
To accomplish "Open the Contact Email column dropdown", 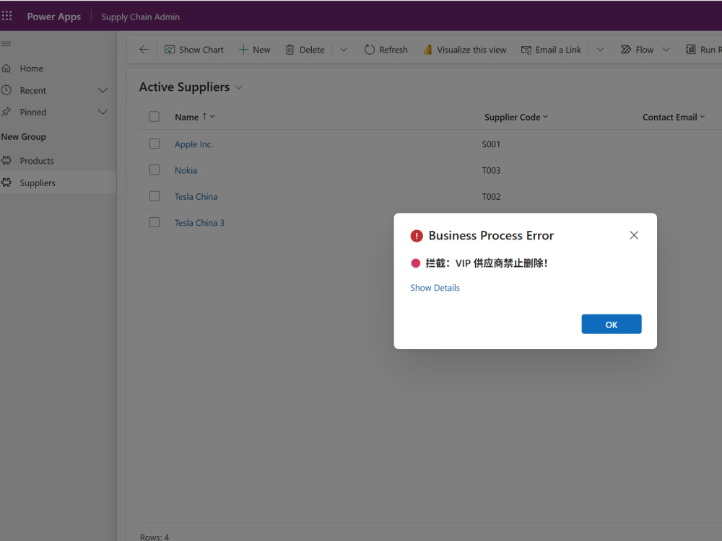I will point(703,117).
